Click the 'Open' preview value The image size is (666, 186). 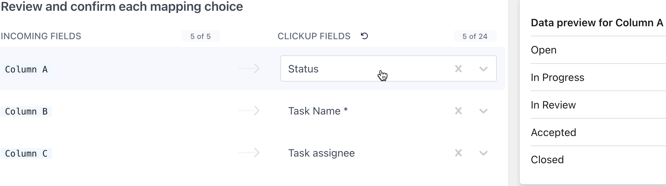pos(544,50)
